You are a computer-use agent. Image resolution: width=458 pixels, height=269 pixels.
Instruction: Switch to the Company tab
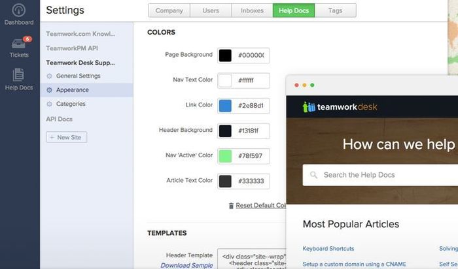169,10
